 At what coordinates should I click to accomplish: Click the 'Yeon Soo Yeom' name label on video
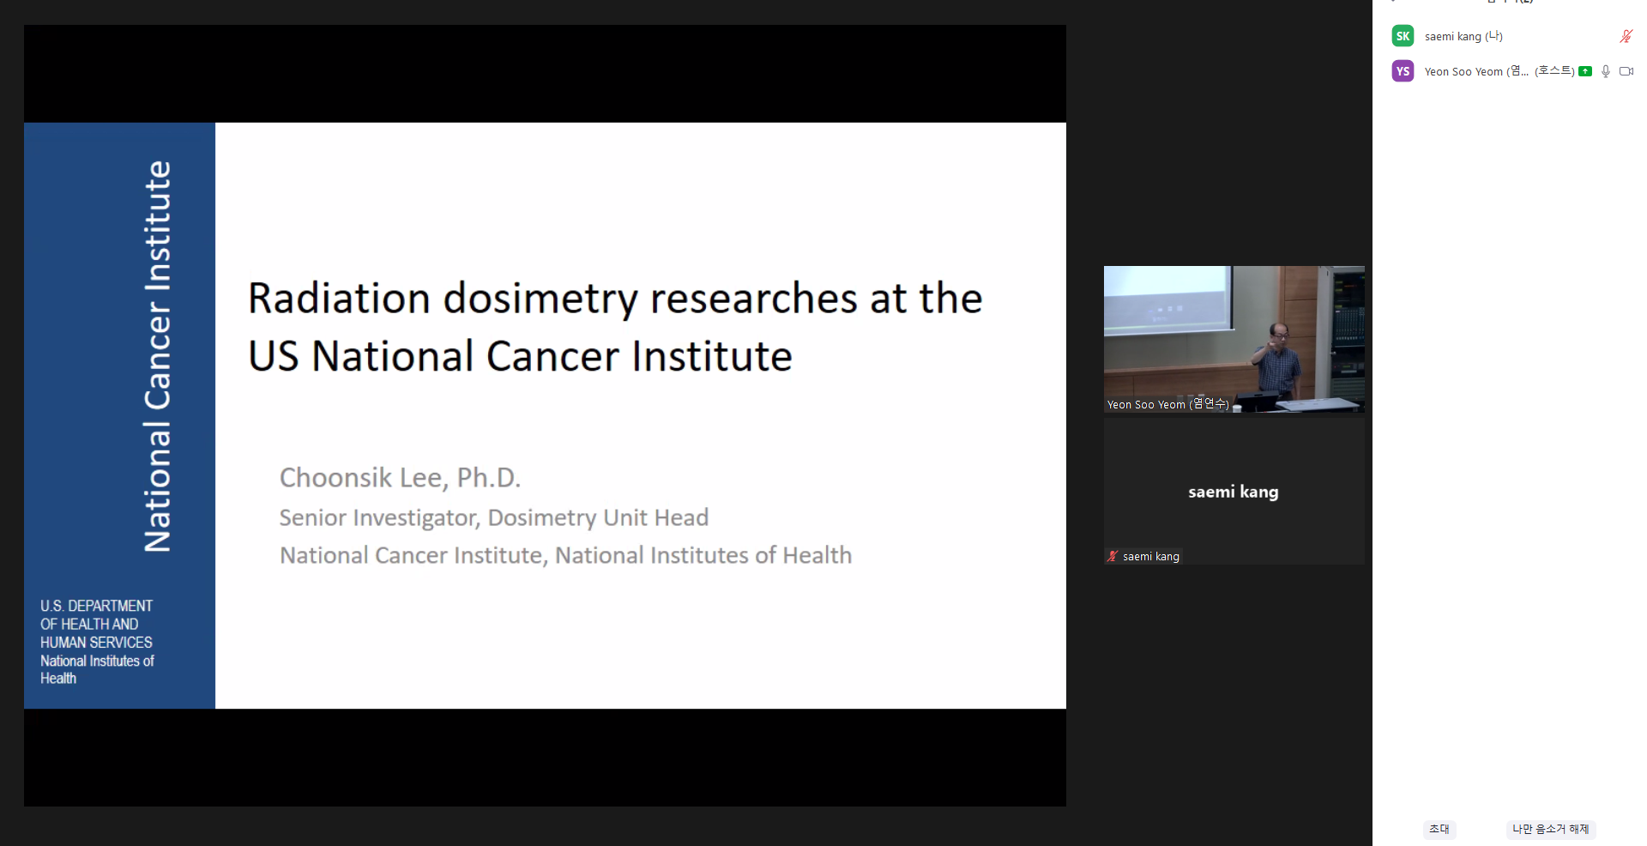[1167, 404]
